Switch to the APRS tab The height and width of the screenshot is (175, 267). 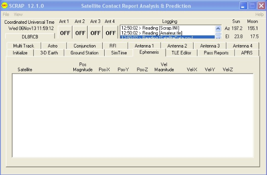pyautogui.click(x=247, y=53)
